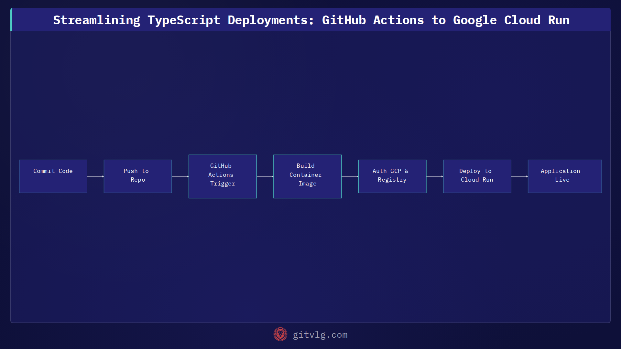Click the Auth GCP & Registry box

click(x=392, y=176)
